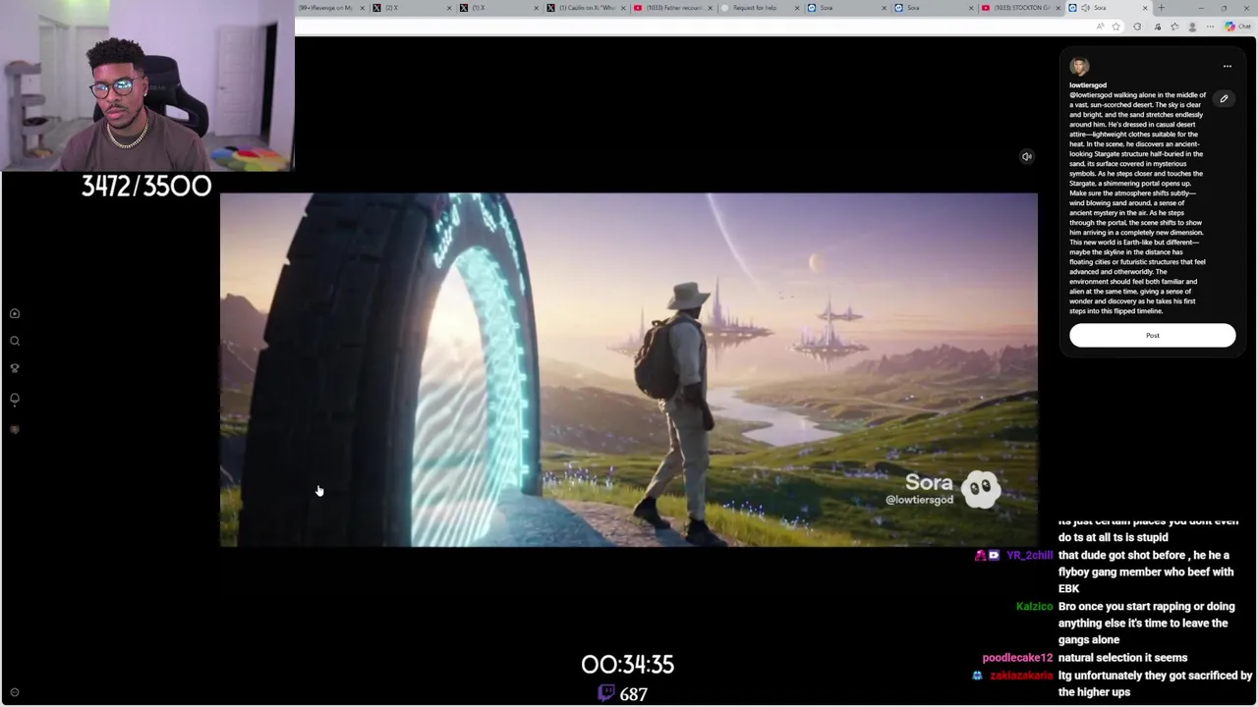Click the prompt description text
The image size is (1258, 707).
[1137, 203]
